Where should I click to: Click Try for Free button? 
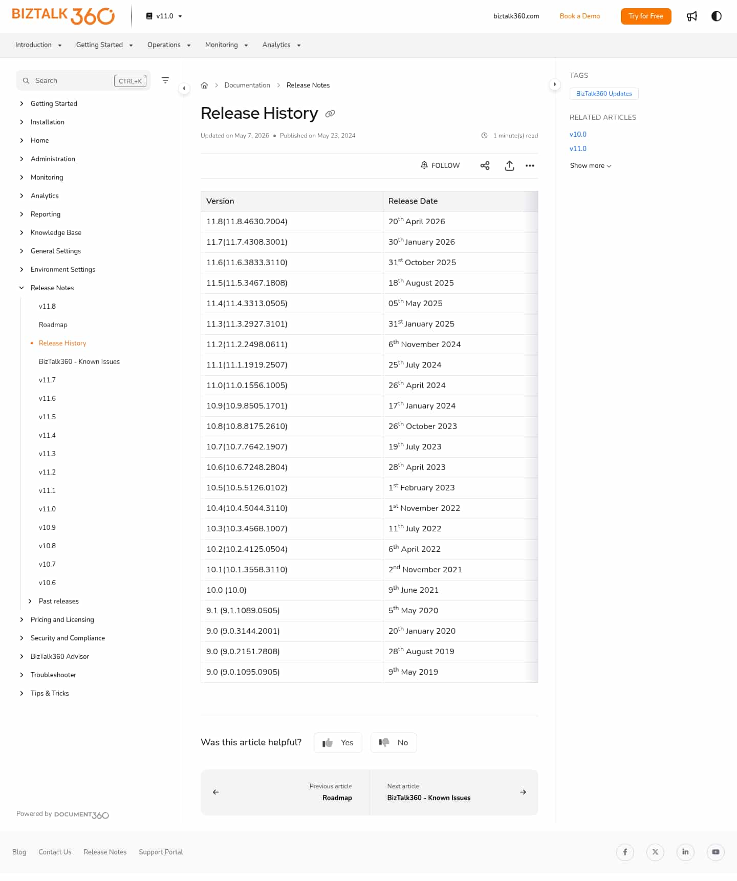click(646, 16)
